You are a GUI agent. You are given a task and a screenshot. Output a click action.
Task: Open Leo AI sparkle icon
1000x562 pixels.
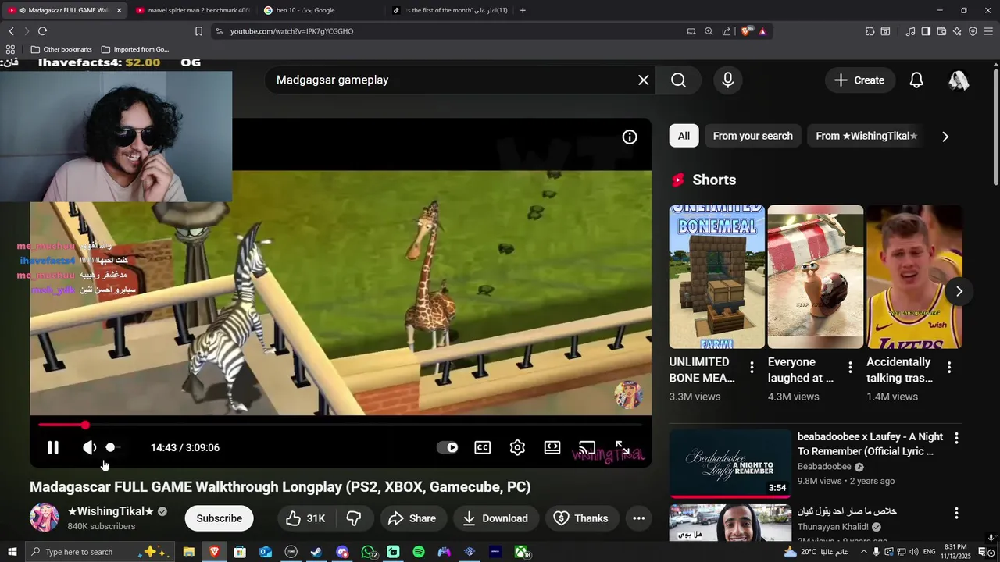click(957, 31)
